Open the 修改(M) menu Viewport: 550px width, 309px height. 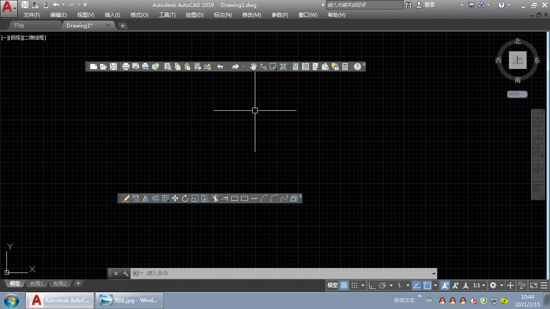(252, 15)
